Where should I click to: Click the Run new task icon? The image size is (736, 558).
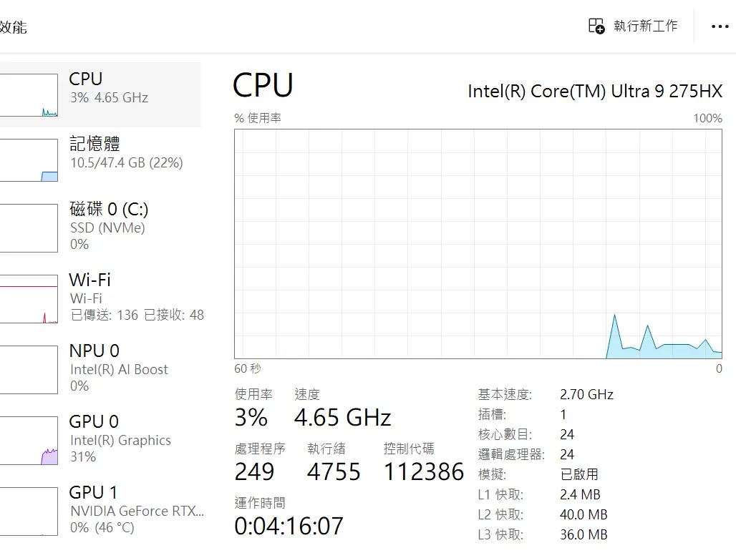[596, 26]
